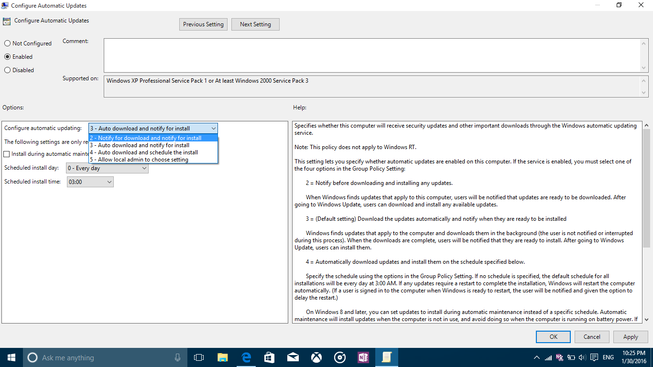
Task: Click the 'Configure automatic updating:' label
Action: coord(43,129)
